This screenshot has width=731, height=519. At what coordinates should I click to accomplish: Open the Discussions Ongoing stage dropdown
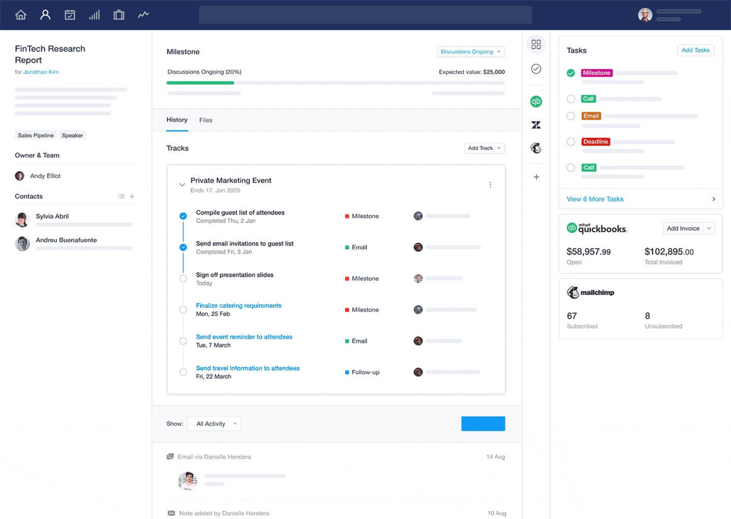pos(470,52)
